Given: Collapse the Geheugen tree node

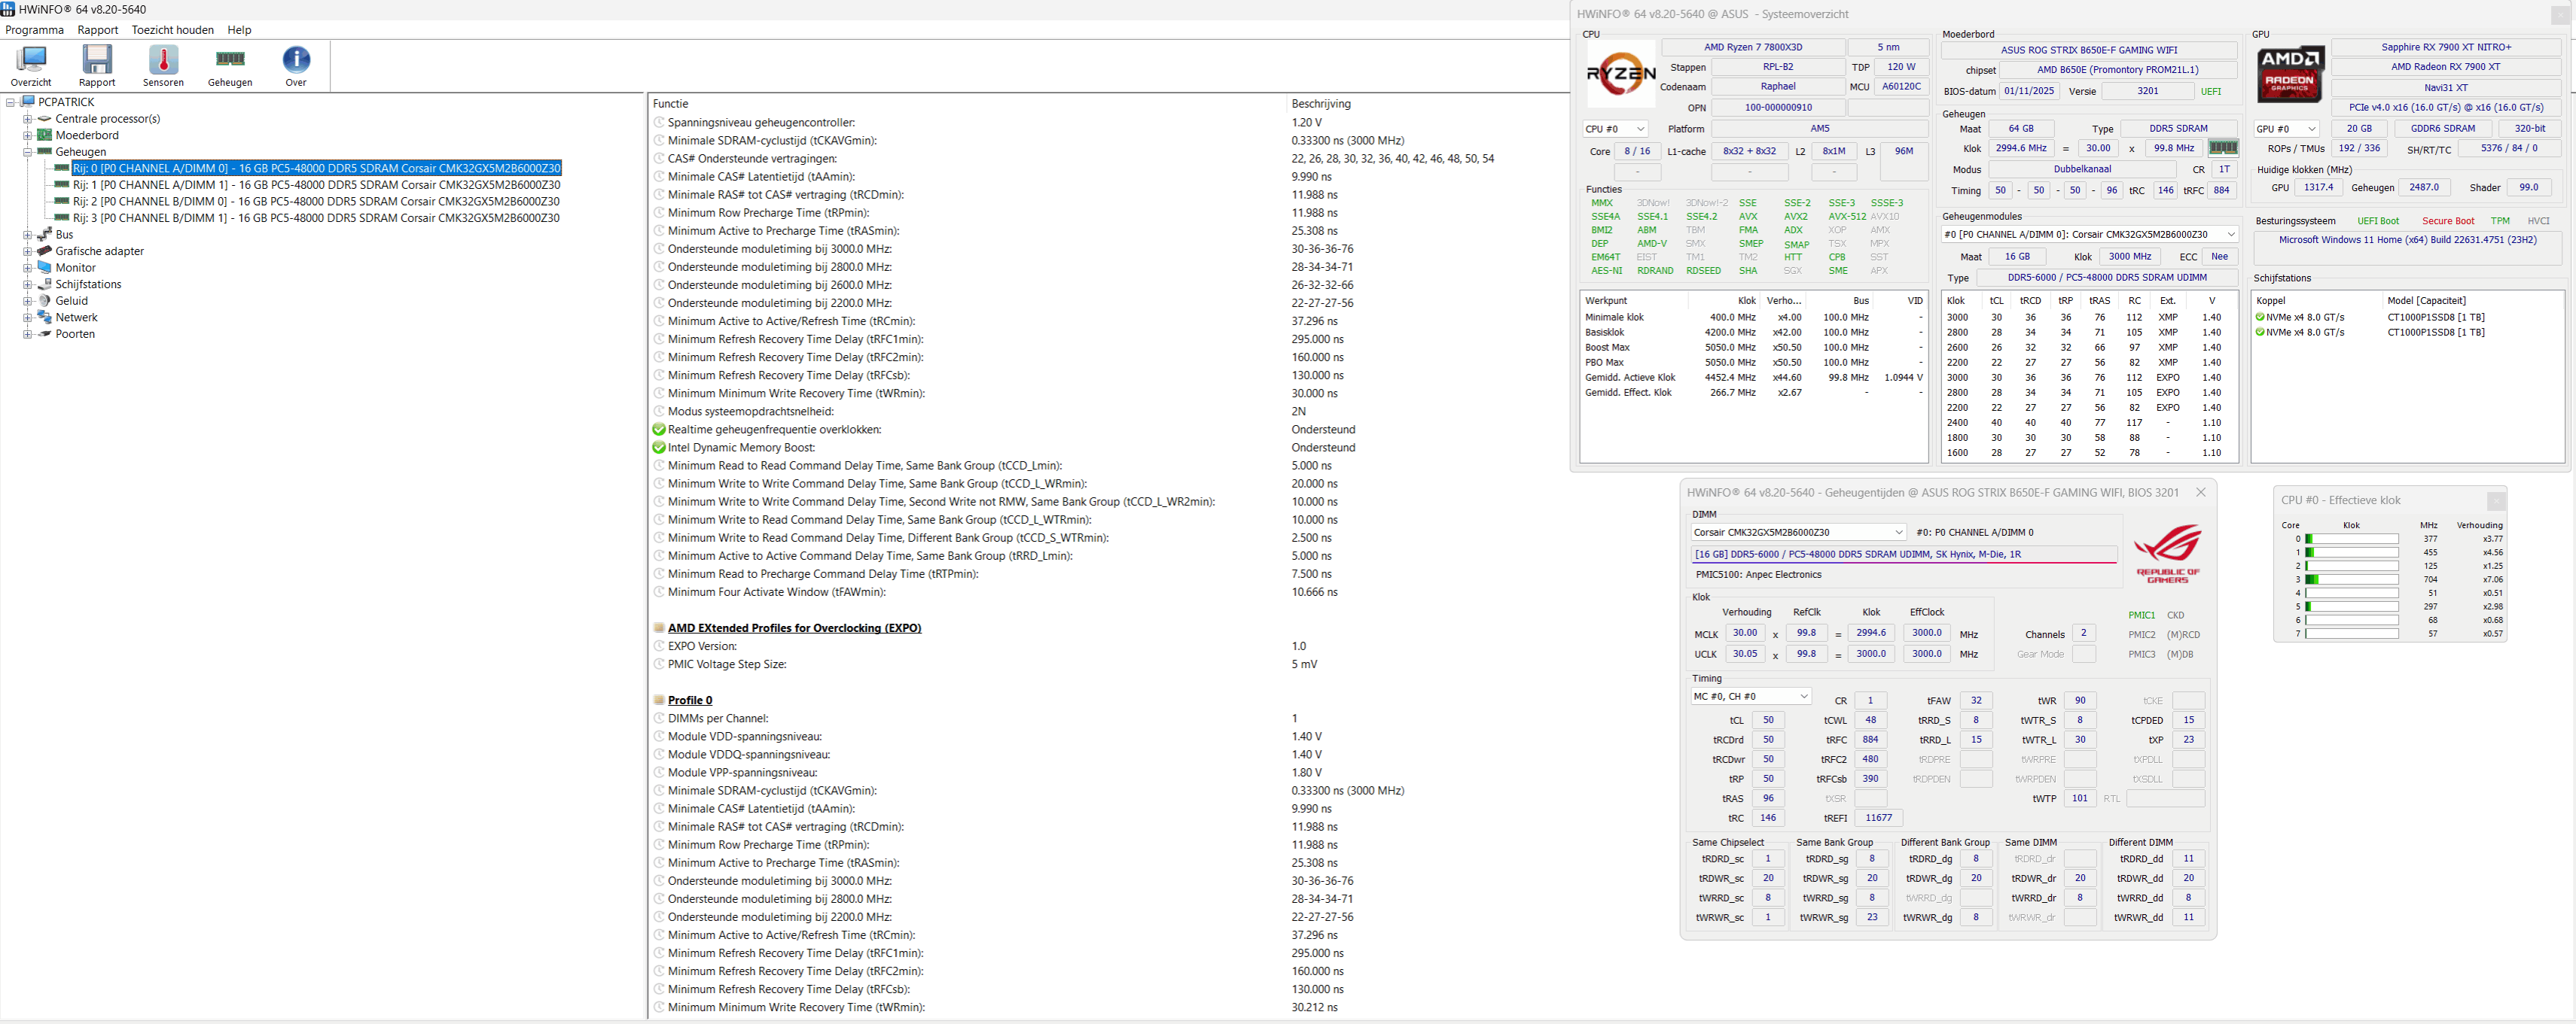Looking at the screenshot, I should tap(28, 152).
